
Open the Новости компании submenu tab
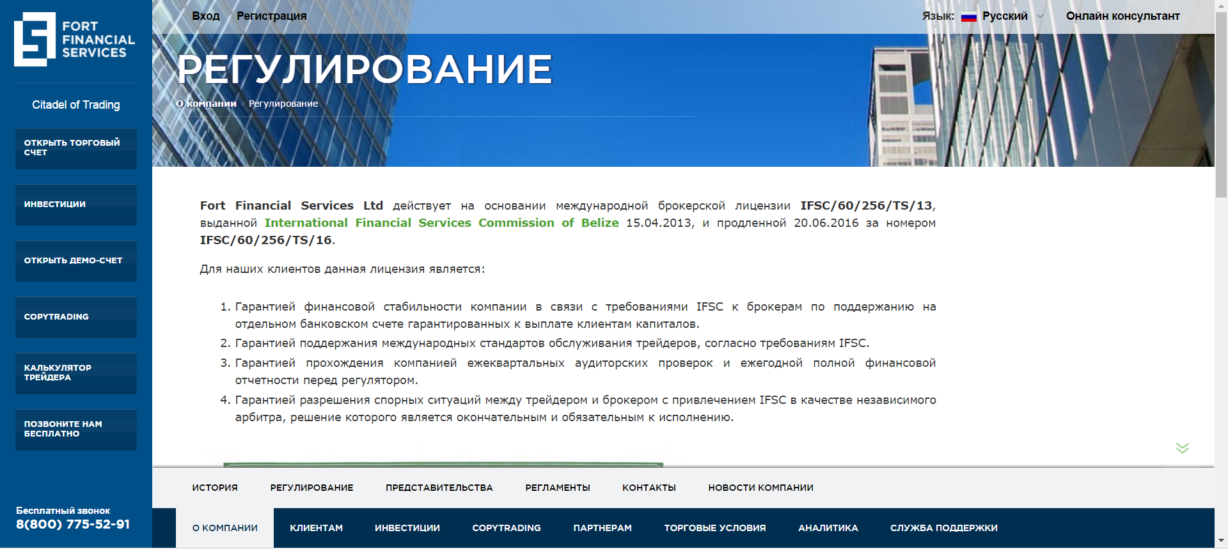(x=761, y=488)
